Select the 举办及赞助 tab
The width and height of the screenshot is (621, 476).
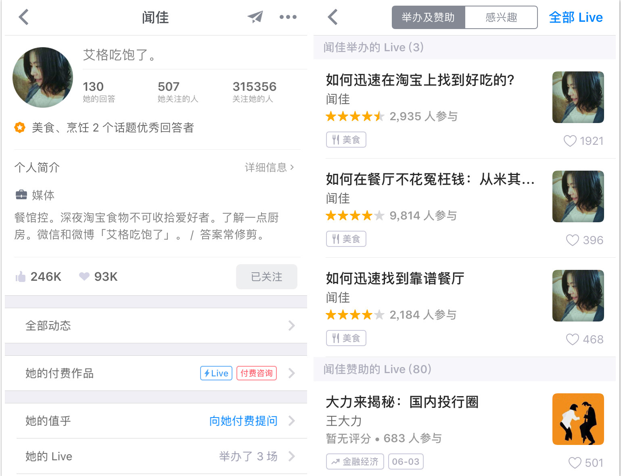(428, 17)
